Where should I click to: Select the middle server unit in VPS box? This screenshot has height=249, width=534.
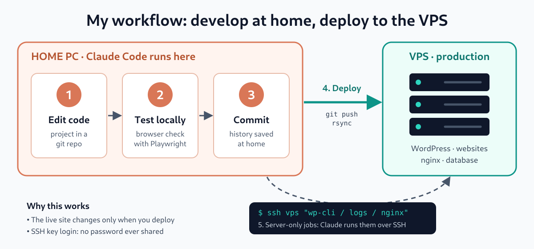(449, 104)
